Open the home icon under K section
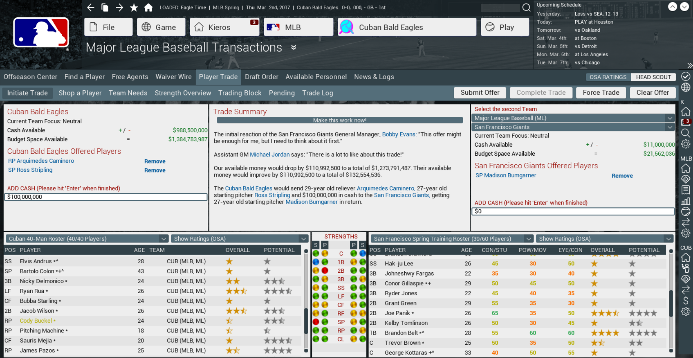This screenshot has width=693, height=358. tap(686, 112)
